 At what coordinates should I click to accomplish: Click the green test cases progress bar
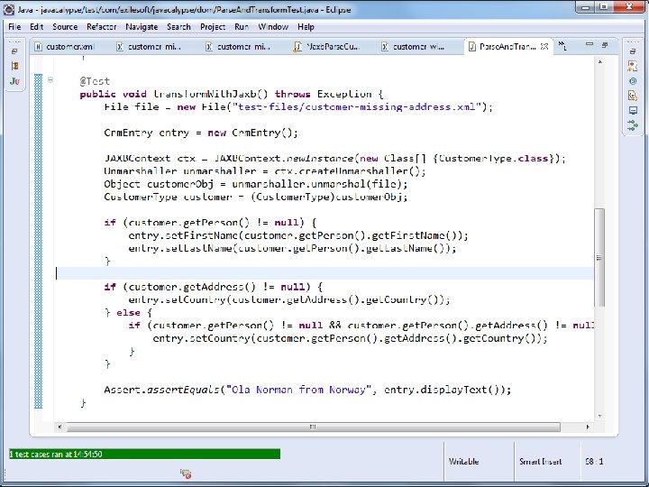pos(144,454)
